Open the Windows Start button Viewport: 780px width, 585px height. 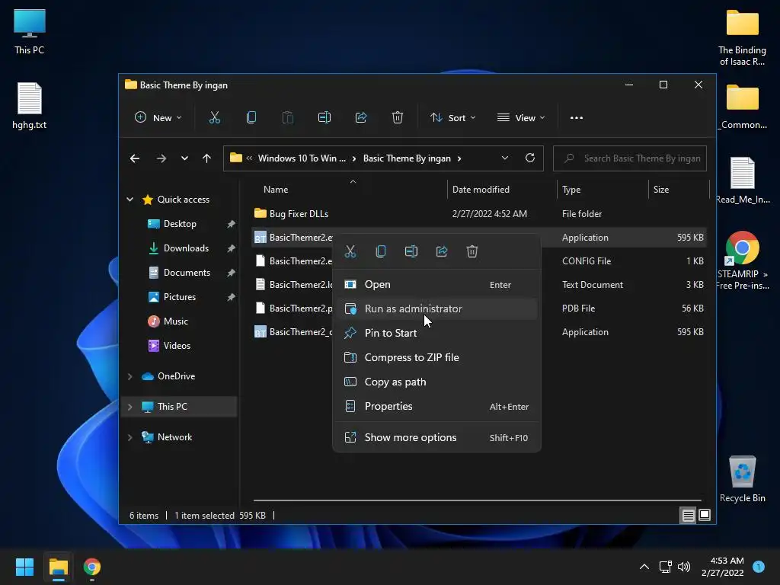tap(24, 567)
